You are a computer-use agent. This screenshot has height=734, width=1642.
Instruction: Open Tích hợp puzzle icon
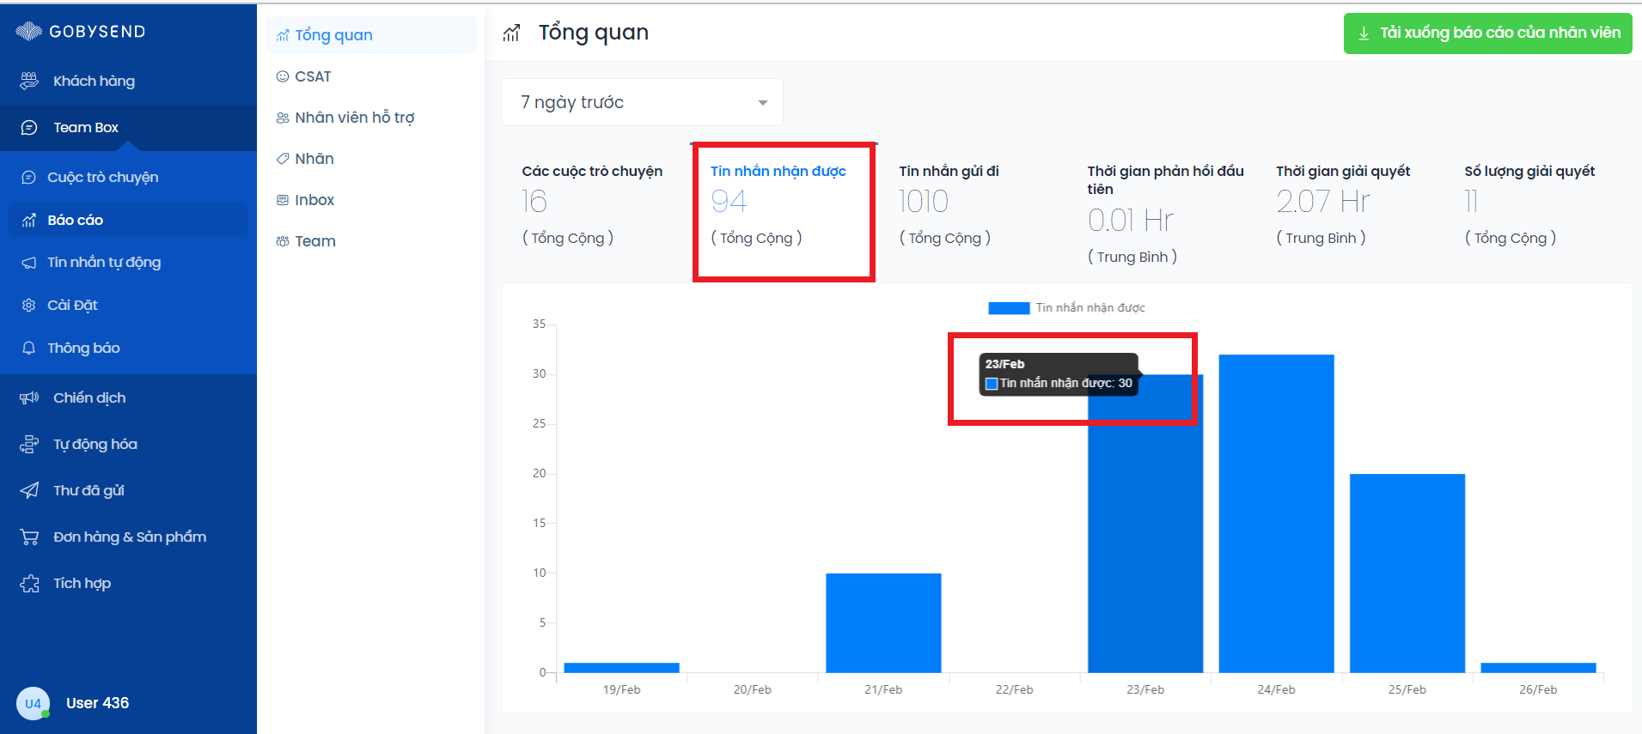point(29,584)
